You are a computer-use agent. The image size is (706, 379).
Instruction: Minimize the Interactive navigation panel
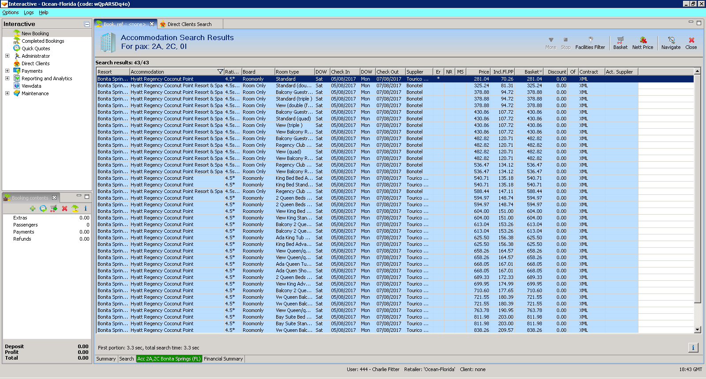pos(87,24)
